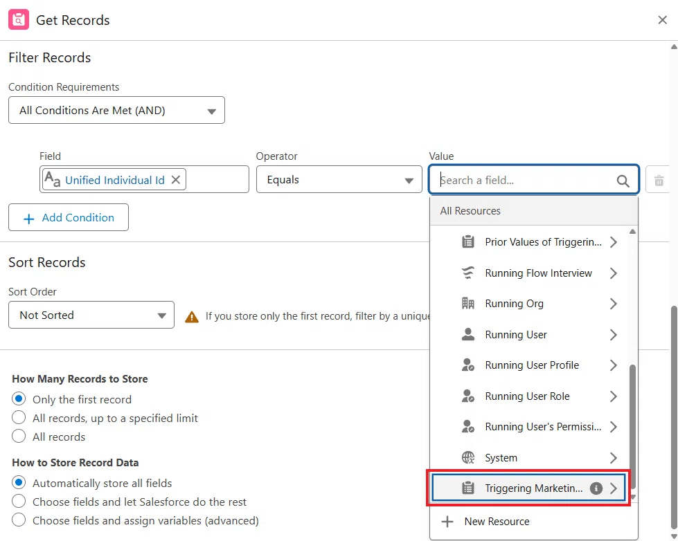678x541 pixels.
Task: Select Choose fields and let Salesforce do the rest
Action: (19, 502)
